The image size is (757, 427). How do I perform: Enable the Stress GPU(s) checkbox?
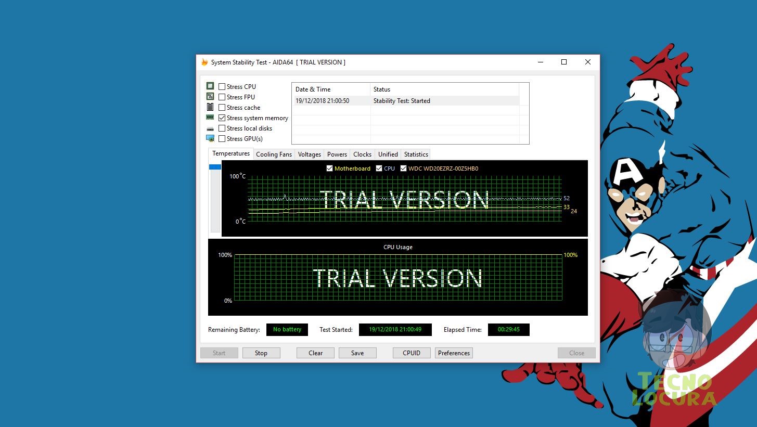222,139
